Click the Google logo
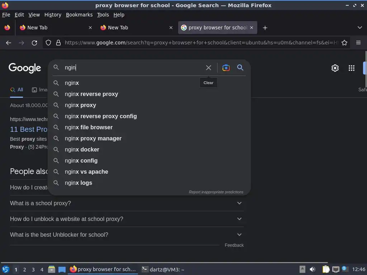Screen dimensions: 367x275 tap(25, 68)
